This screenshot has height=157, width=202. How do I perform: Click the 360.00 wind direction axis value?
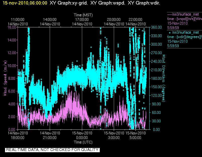156,27
